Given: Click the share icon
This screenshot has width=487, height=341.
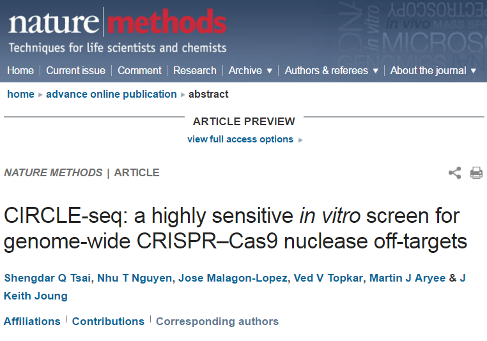Looking at the screenshot, I should [x=454, y=173].
